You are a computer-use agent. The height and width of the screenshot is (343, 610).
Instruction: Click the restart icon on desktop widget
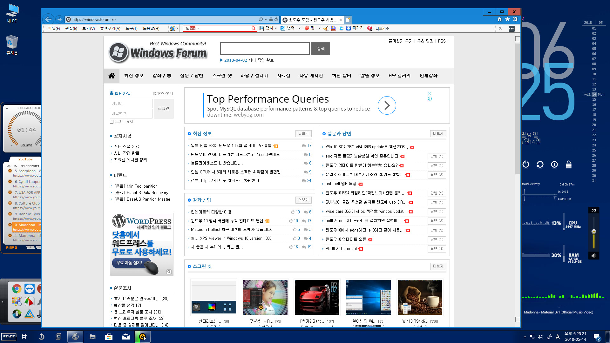(x=540, y=164)
